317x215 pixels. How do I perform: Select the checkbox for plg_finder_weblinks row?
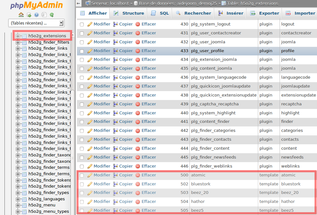click(x=82, y=166)
